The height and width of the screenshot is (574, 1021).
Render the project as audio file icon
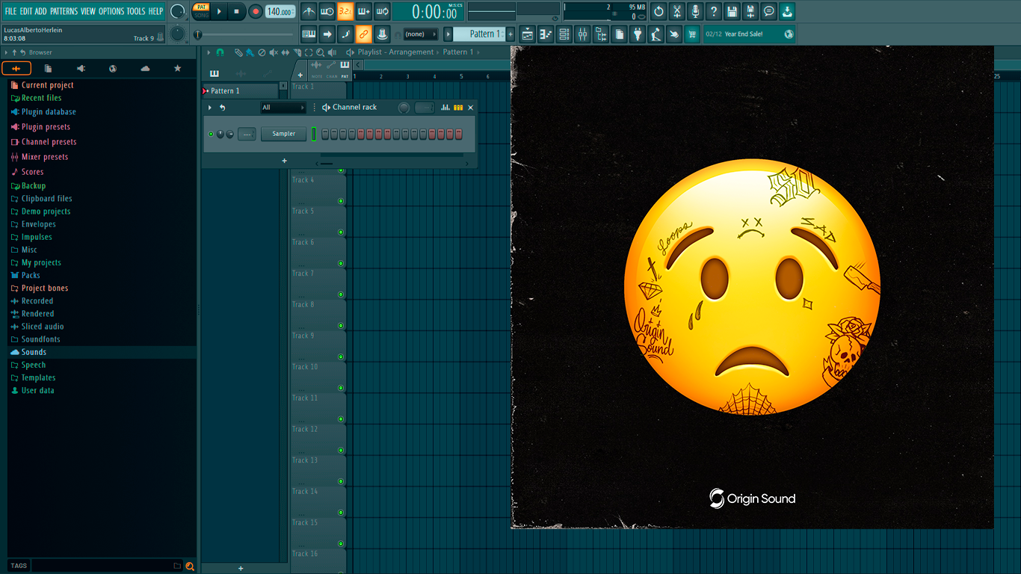750,11
